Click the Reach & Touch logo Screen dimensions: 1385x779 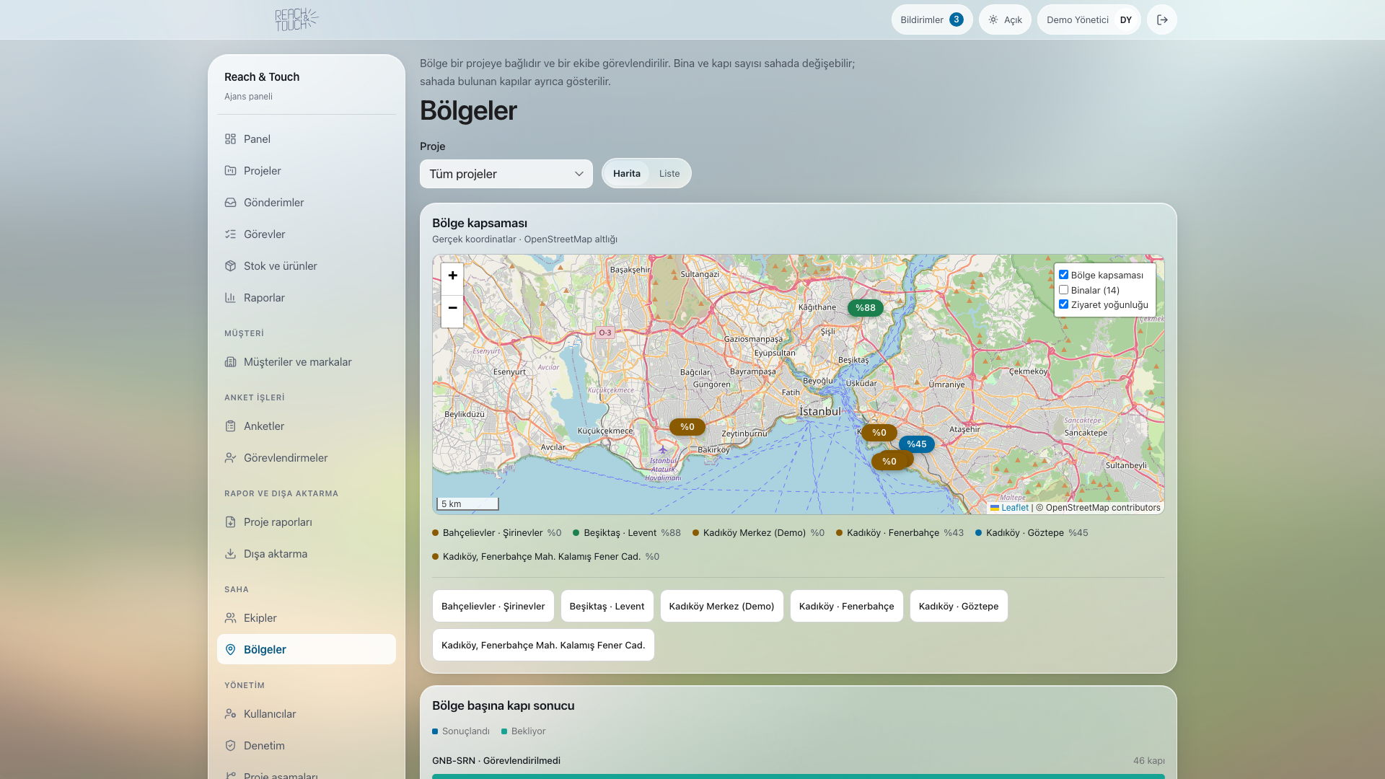point(296,19)
